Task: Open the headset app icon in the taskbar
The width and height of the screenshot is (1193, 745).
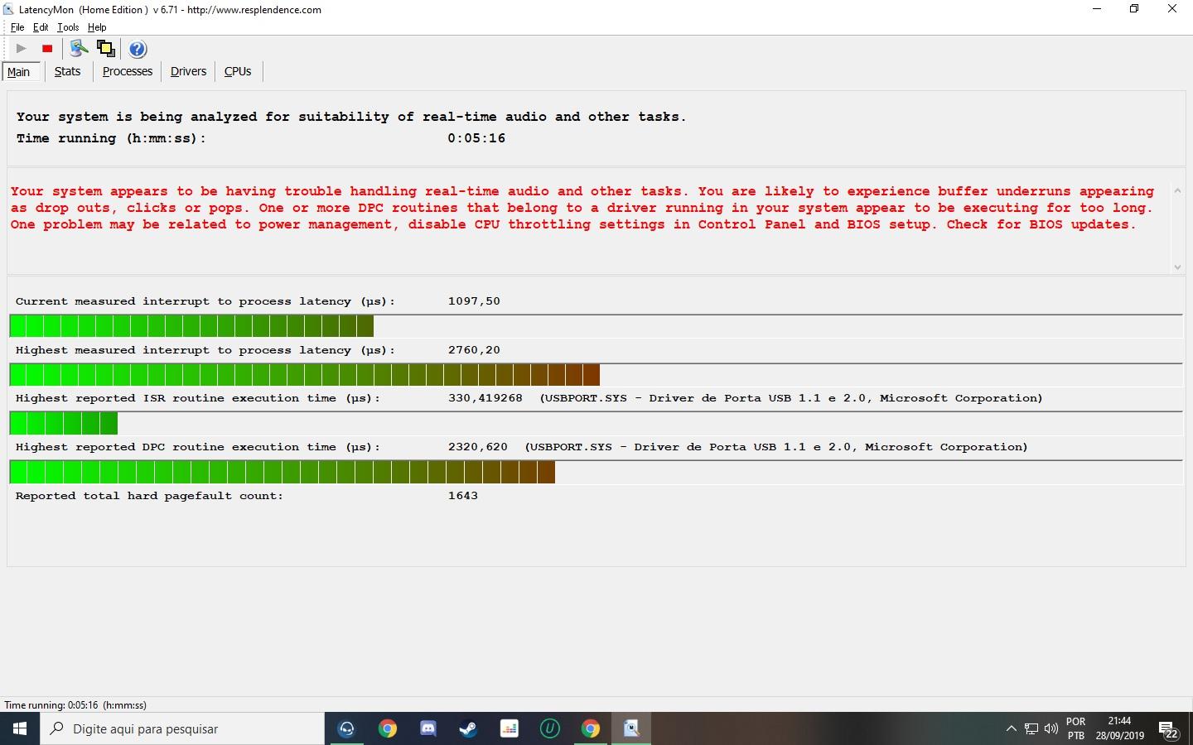Action: point(346,728)
